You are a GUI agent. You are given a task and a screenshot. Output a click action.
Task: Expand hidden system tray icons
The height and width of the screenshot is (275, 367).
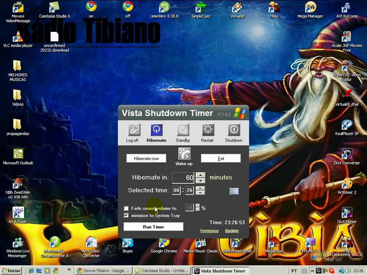(x=312, y=271)
